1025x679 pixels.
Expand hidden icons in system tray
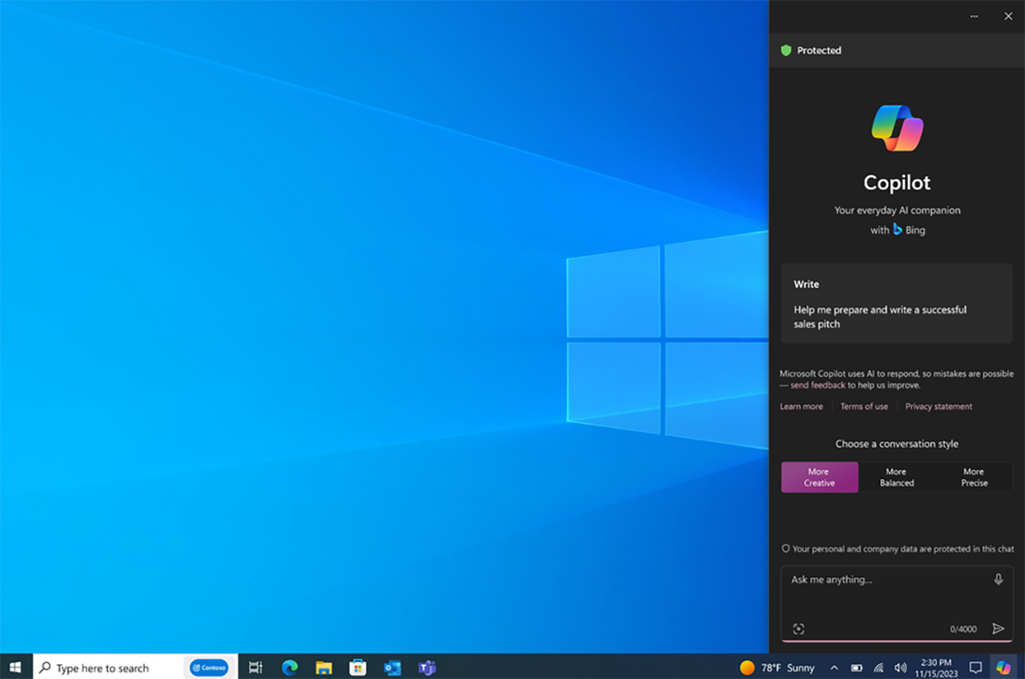tap(834, 667)
